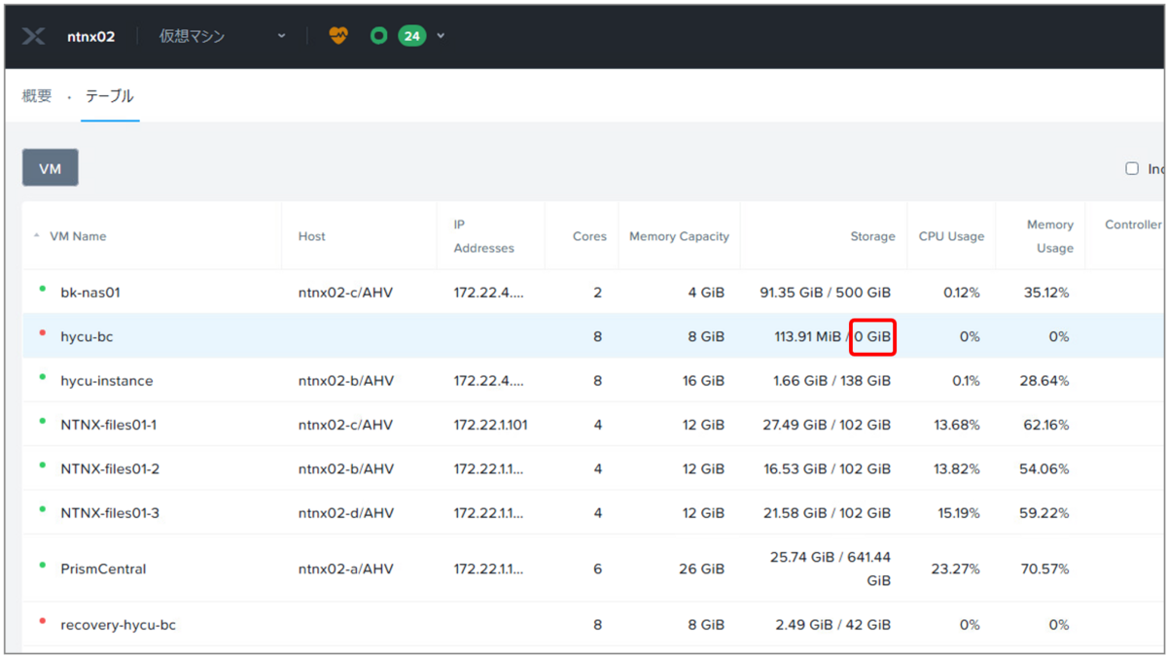Click memory capacity 26 GiB of PrismCentral

click(704, 569)
